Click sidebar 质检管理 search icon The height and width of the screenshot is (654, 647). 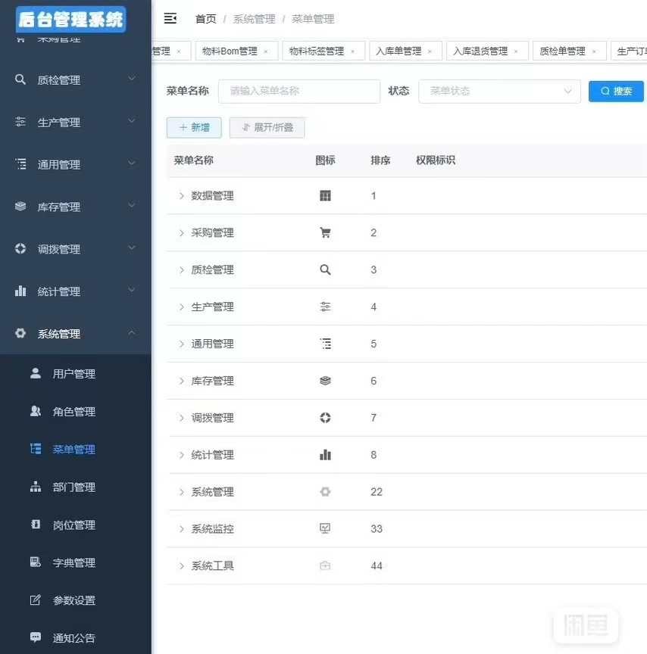click(x=20, y=79)
